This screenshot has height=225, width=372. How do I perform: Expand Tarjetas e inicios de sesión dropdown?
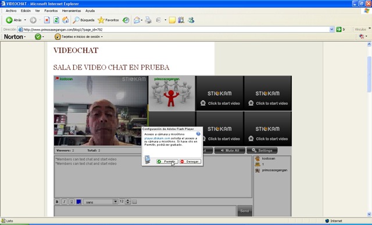pyautogui.click(x=102, y=37)
